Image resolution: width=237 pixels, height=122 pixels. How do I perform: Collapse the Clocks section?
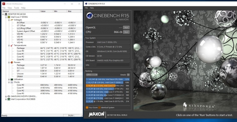coord(9,82)
